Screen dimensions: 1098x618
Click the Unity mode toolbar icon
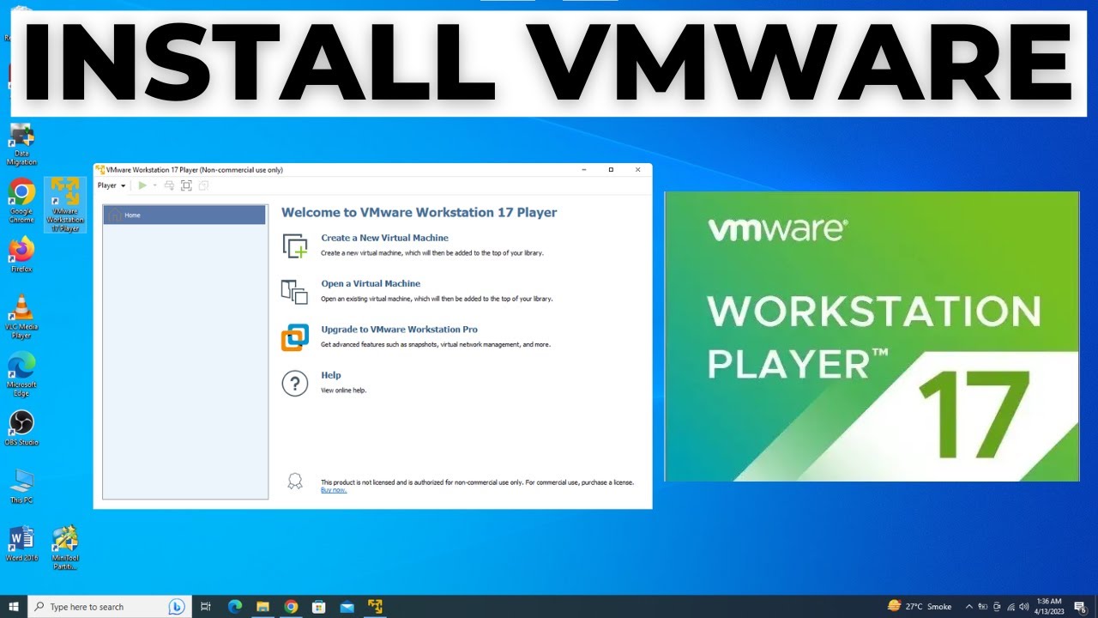point(203,185)
